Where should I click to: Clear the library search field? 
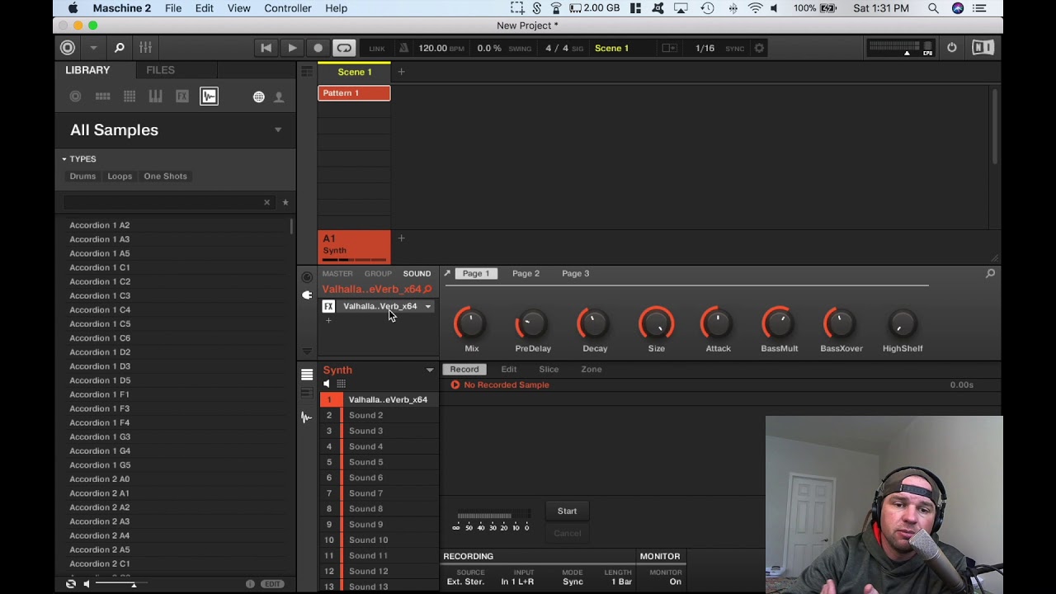pos(266,202)
